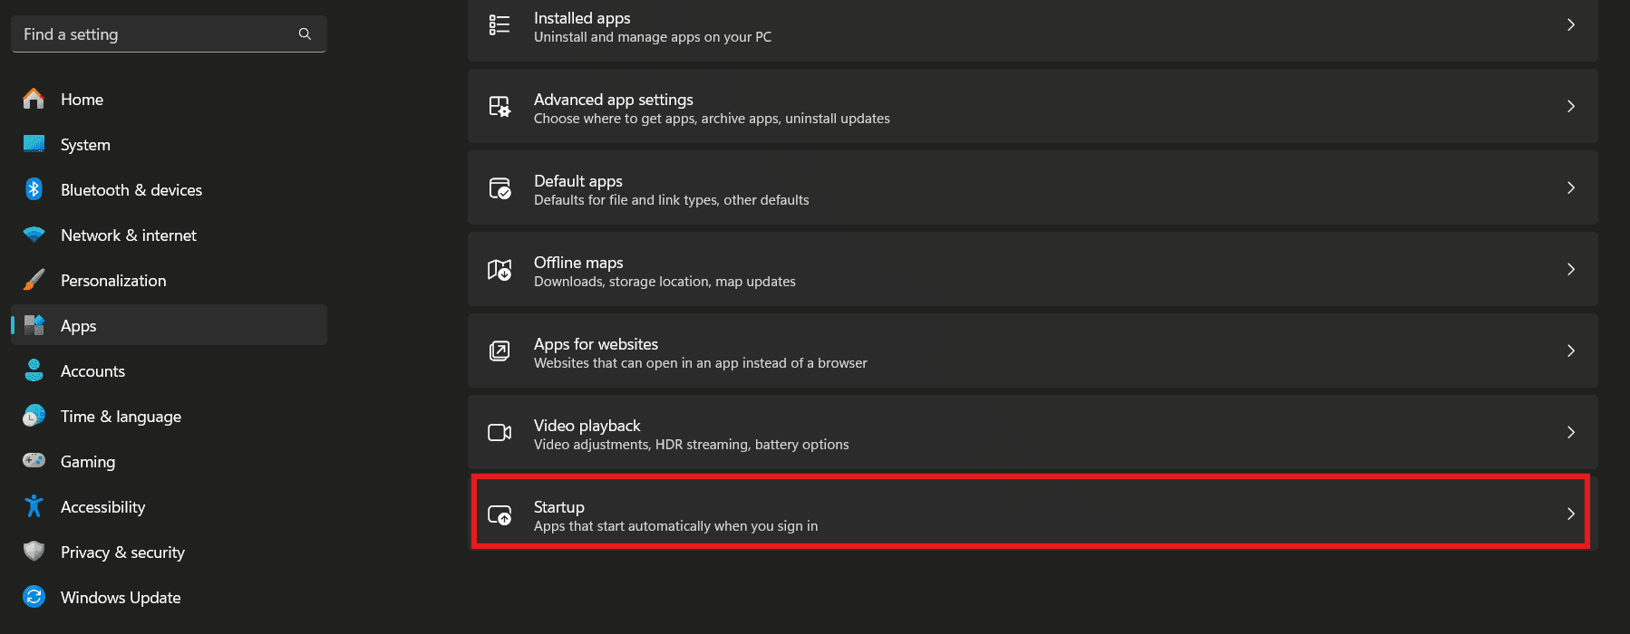Open Advanced app settings chevron arrow
The height and width of the screenshot is (634, 1630).
(x=1571, y=106)
